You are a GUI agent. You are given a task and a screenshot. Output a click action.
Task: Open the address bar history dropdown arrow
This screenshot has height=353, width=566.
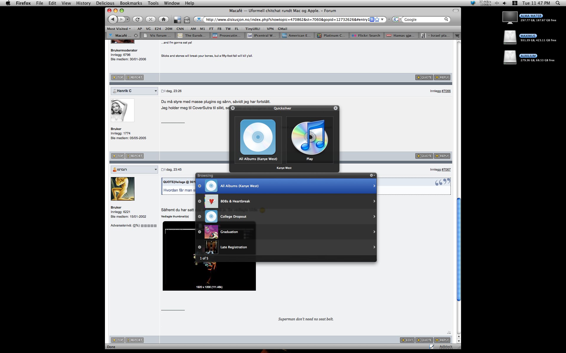[382, 19]
